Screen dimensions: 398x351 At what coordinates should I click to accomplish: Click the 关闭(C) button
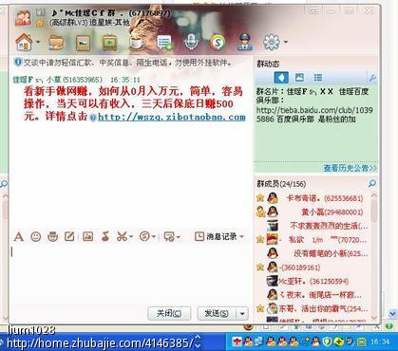pos(169,313)
